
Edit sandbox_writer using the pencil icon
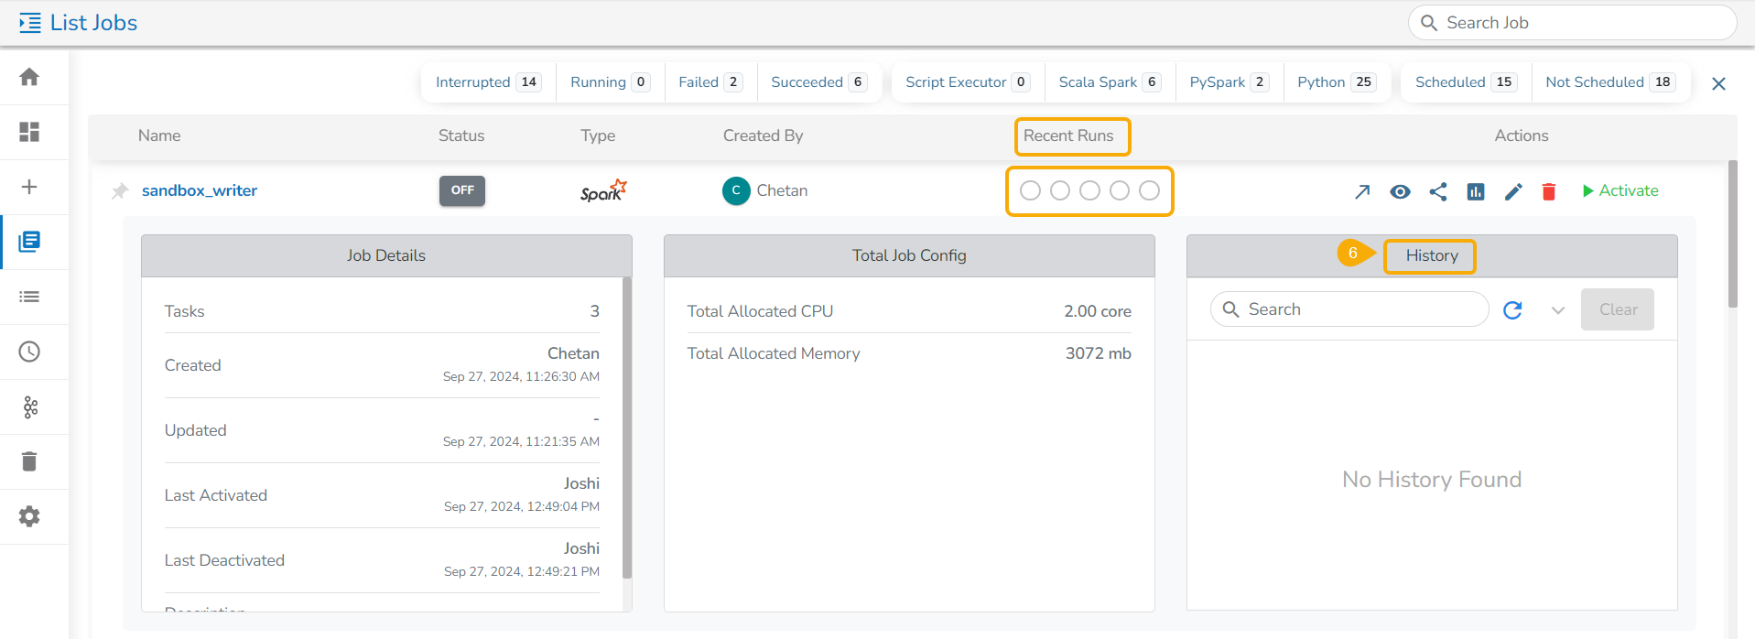tap(1513, 191)
